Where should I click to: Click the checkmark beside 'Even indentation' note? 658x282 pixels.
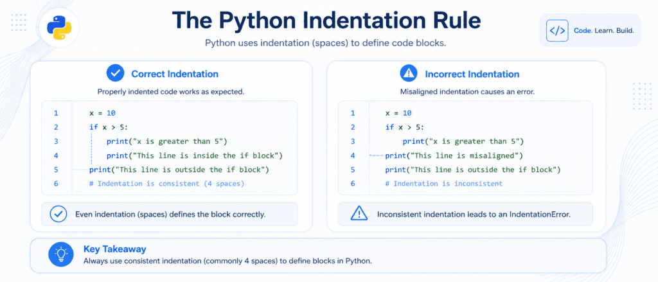point(58,214)
